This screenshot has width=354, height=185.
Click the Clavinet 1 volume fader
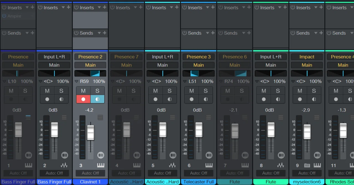click(x=90, y=133)
